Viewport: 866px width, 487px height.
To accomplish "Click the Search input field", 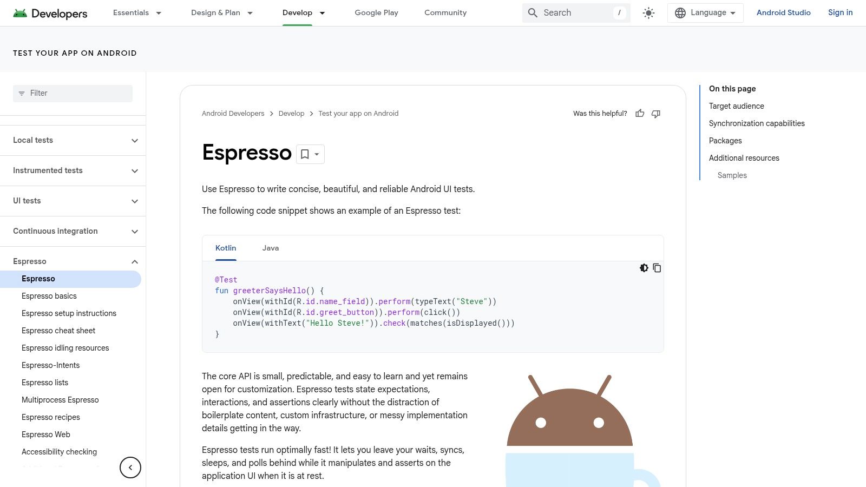I will 576,13.
